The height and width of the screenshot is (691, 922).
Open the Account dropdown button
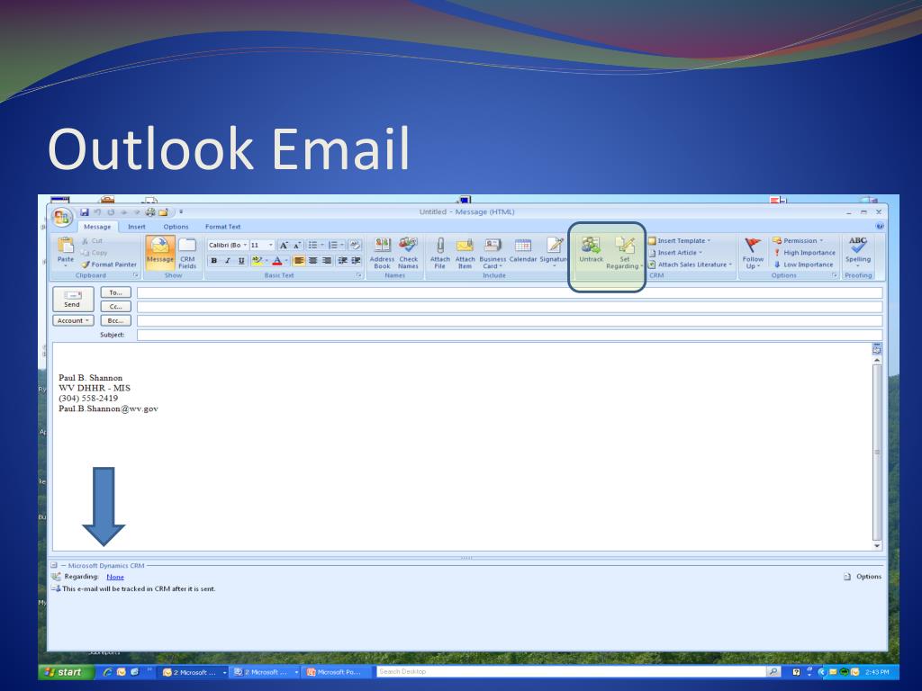73,321
